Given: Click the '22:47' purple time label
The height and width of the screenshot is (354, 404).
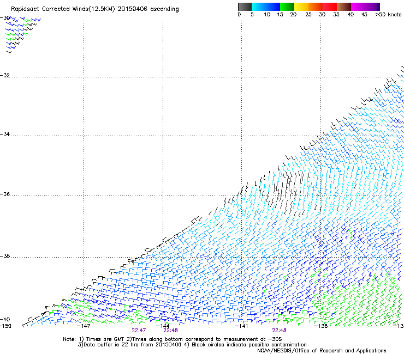Looking at the screenshot, I should tap(139, 331).
